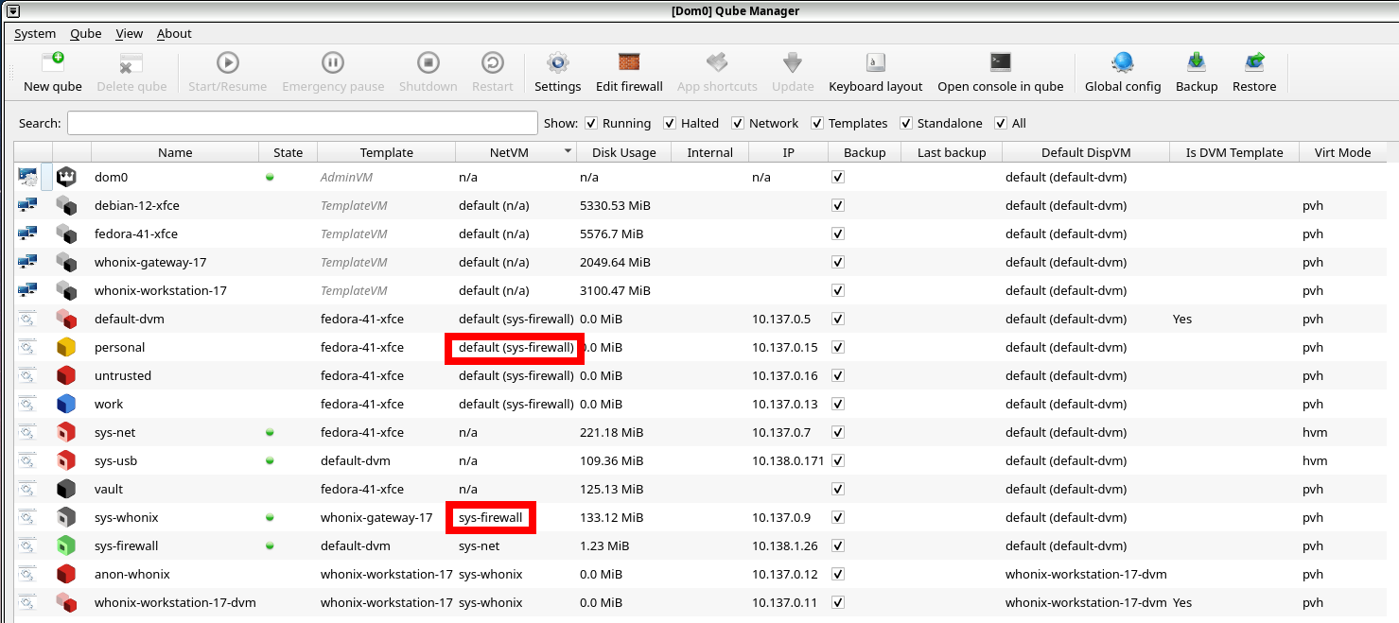Image resolution: width=1399 pixels, height=623 pixels.
Task: Sort by the Name column header
Action: click(x=175, y=152)
